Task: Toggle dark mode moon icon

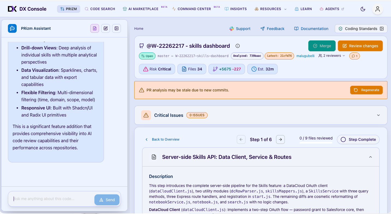Action: click(363, 9)
